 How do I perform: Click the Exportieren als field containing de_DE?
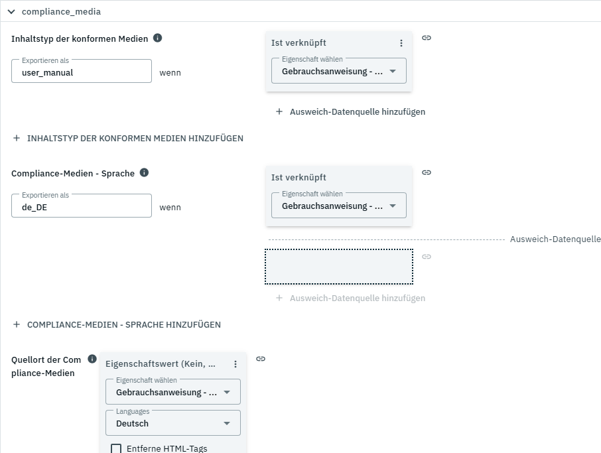pyautogui.click(x=82, y=206)
